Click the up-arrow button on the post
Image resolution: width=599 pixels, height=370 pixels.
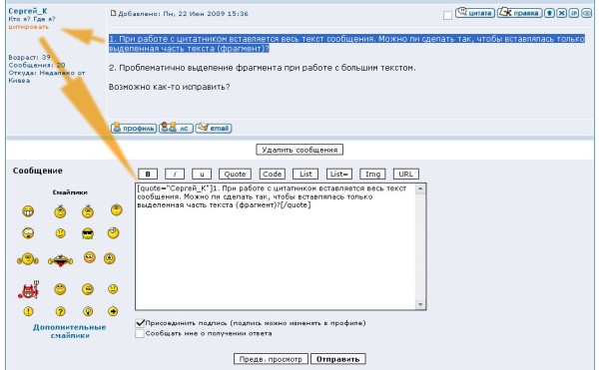549,13
